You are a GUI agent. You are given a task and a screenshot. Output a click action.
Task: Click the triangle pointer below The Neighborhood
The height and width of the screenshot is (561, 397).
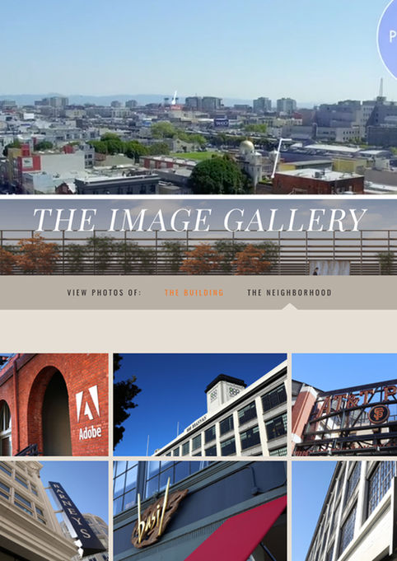pyautogui.click(x=290, y=306)
